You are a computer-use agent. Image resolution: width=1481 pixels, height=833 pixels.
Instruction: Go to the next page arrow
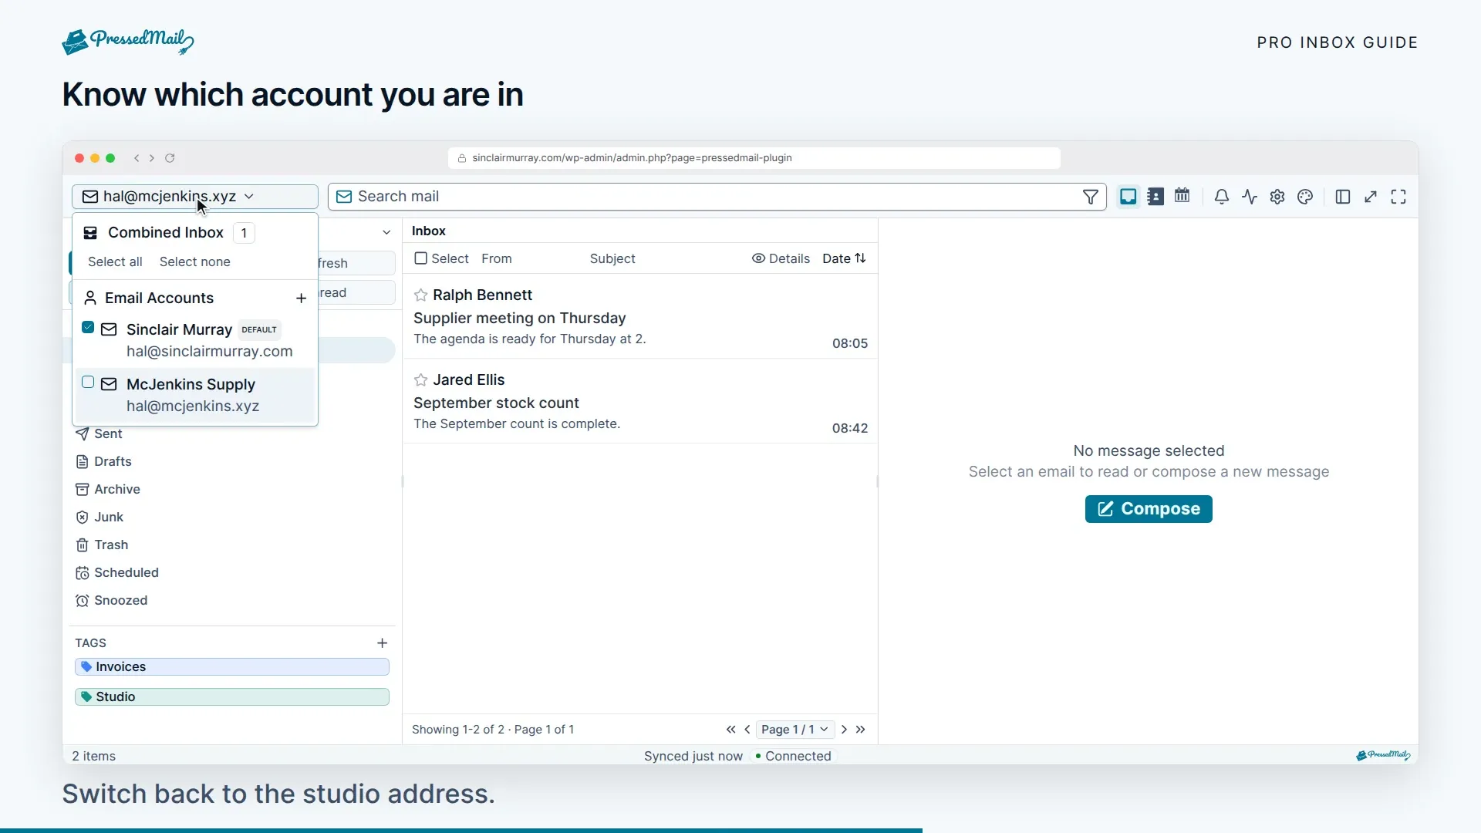point(844,730)
